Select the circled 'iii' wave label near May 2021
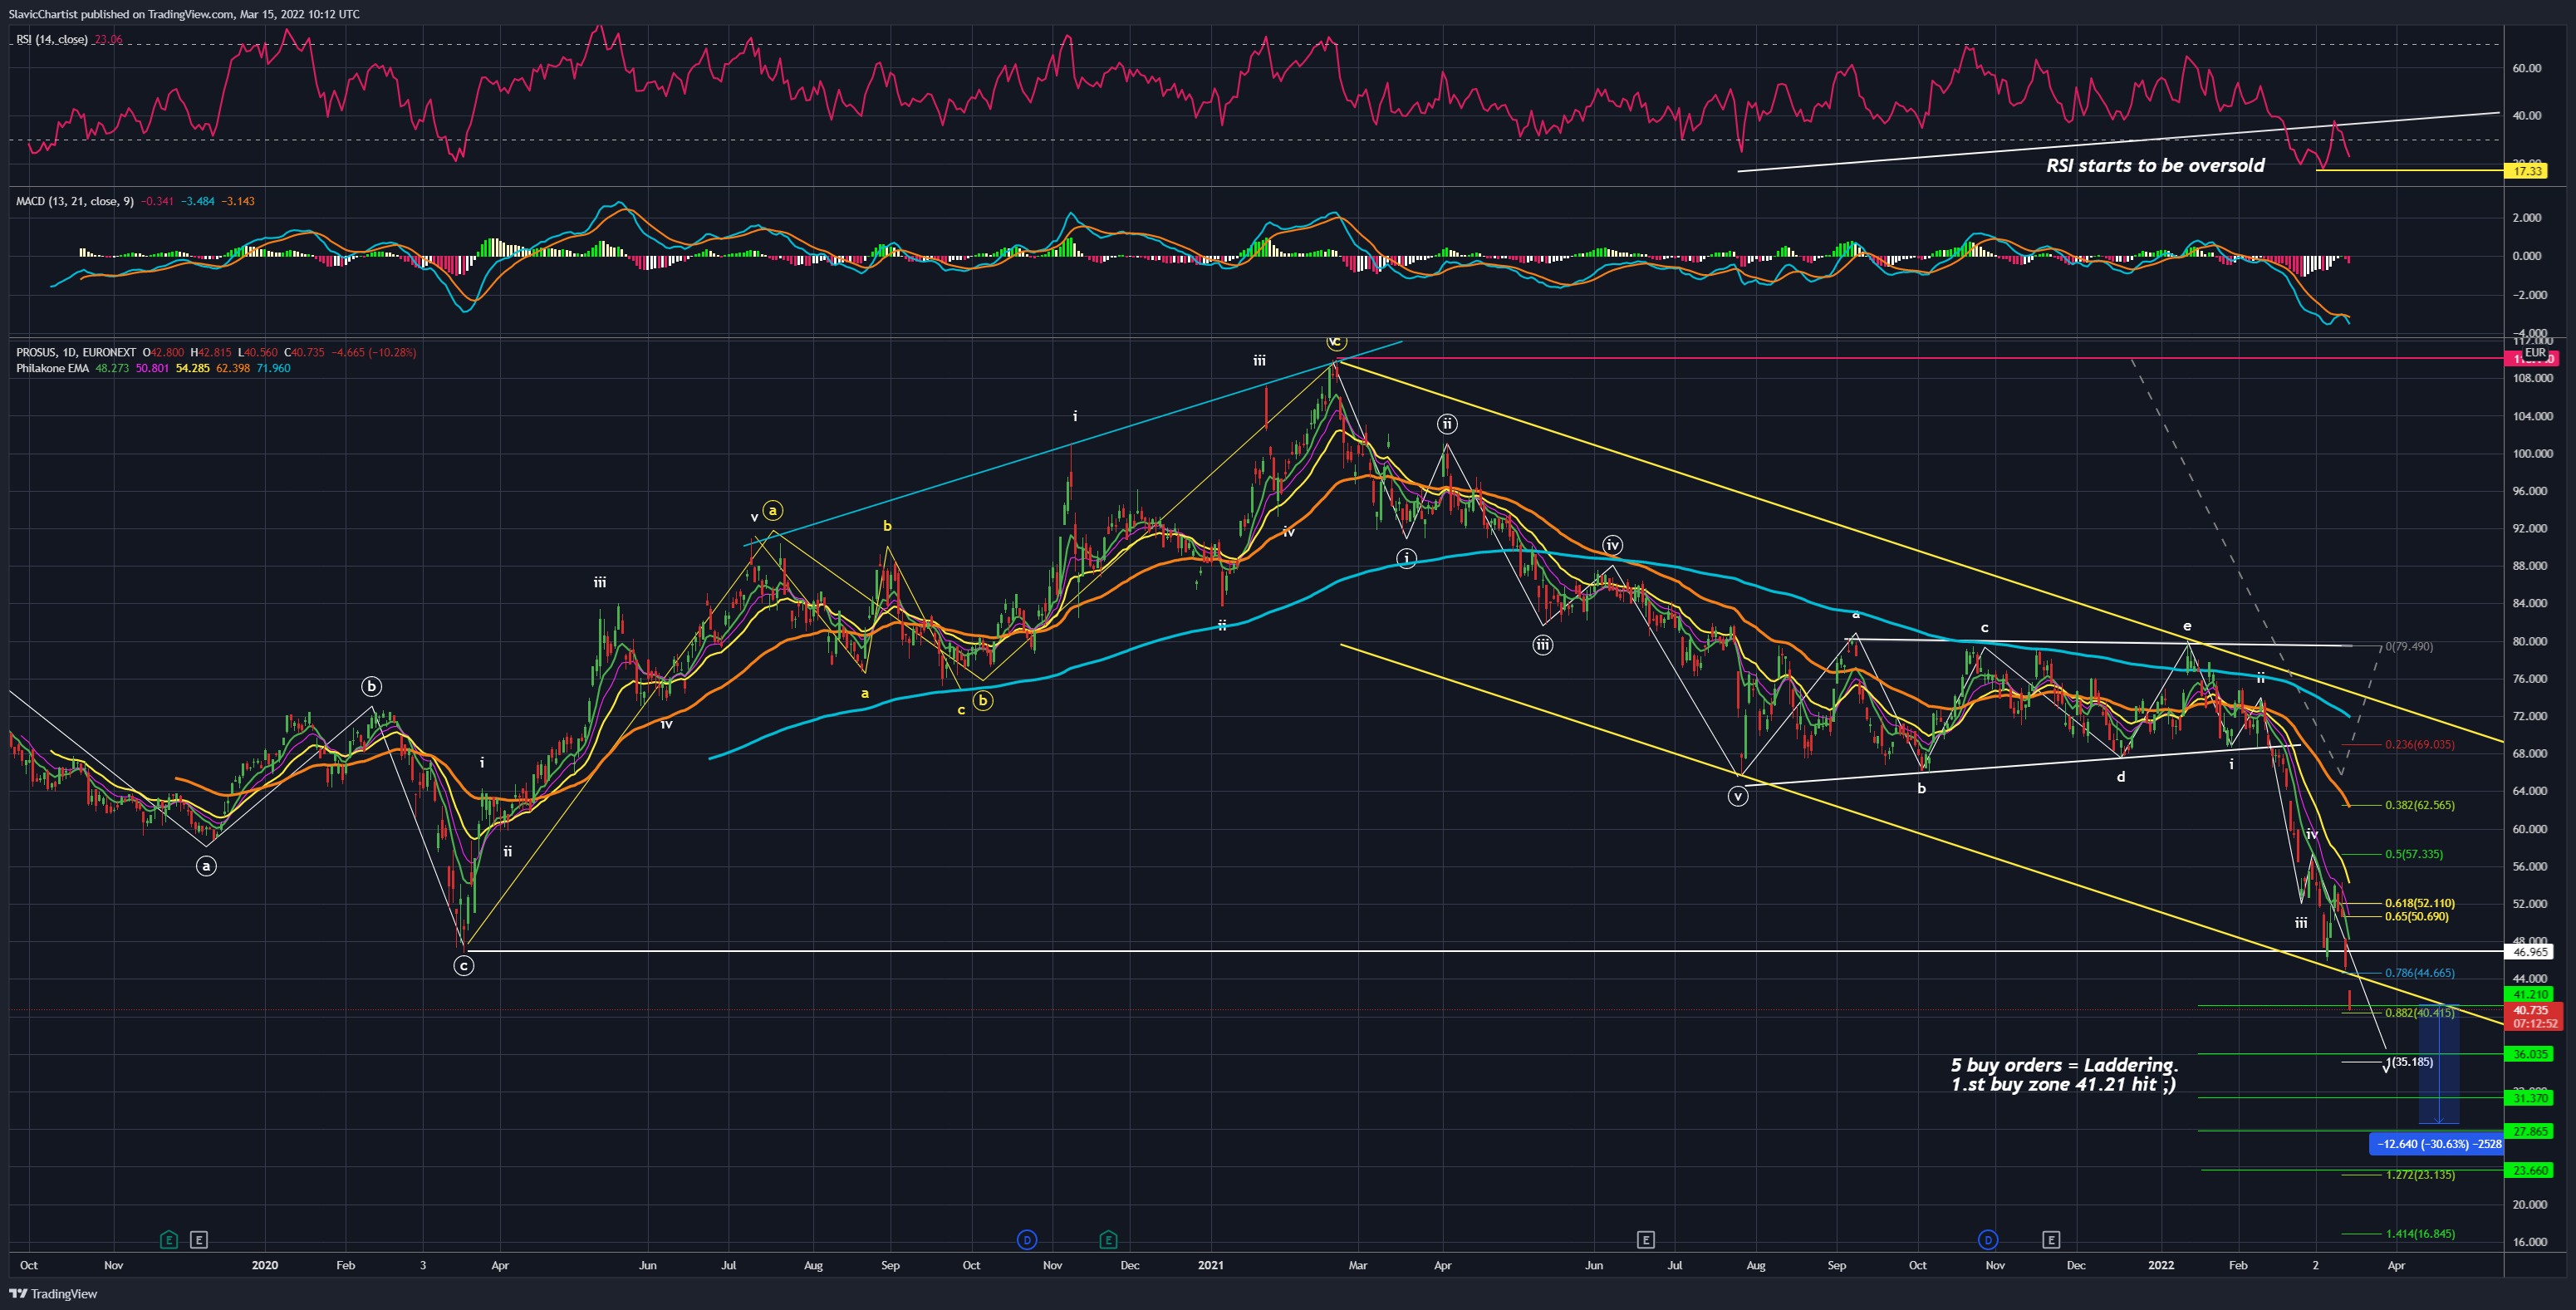2576x1310 pixels. click(1543, 645)
